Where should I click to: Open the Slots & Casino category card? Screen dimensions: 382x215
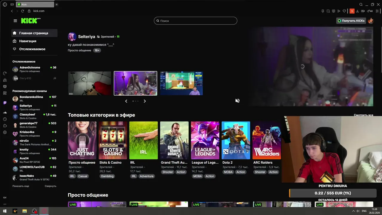pyautogui.click(x=113, y=140)
